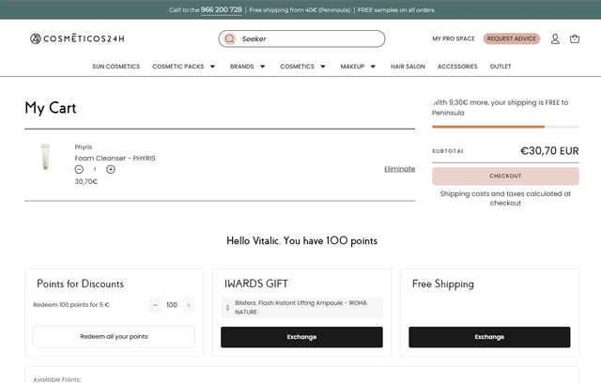
Task: Go to Accessories section
Action: [457, 67]
